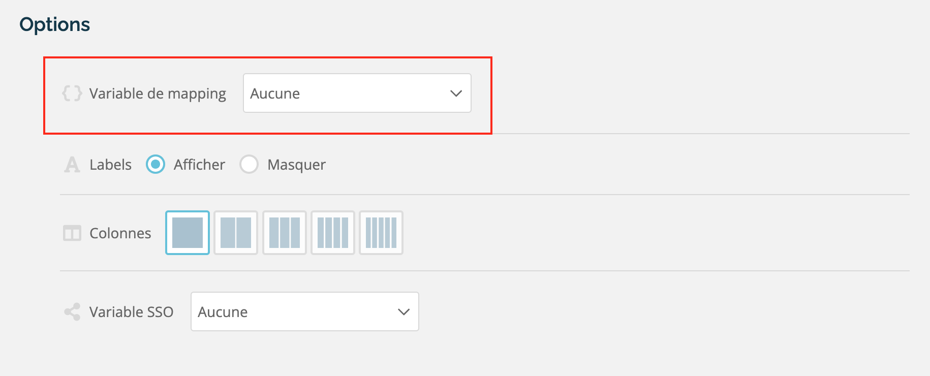Image resolution: width=930 pixels, height=376 pixels.
Task: Apply the five column layout
Action: (381, 233)
